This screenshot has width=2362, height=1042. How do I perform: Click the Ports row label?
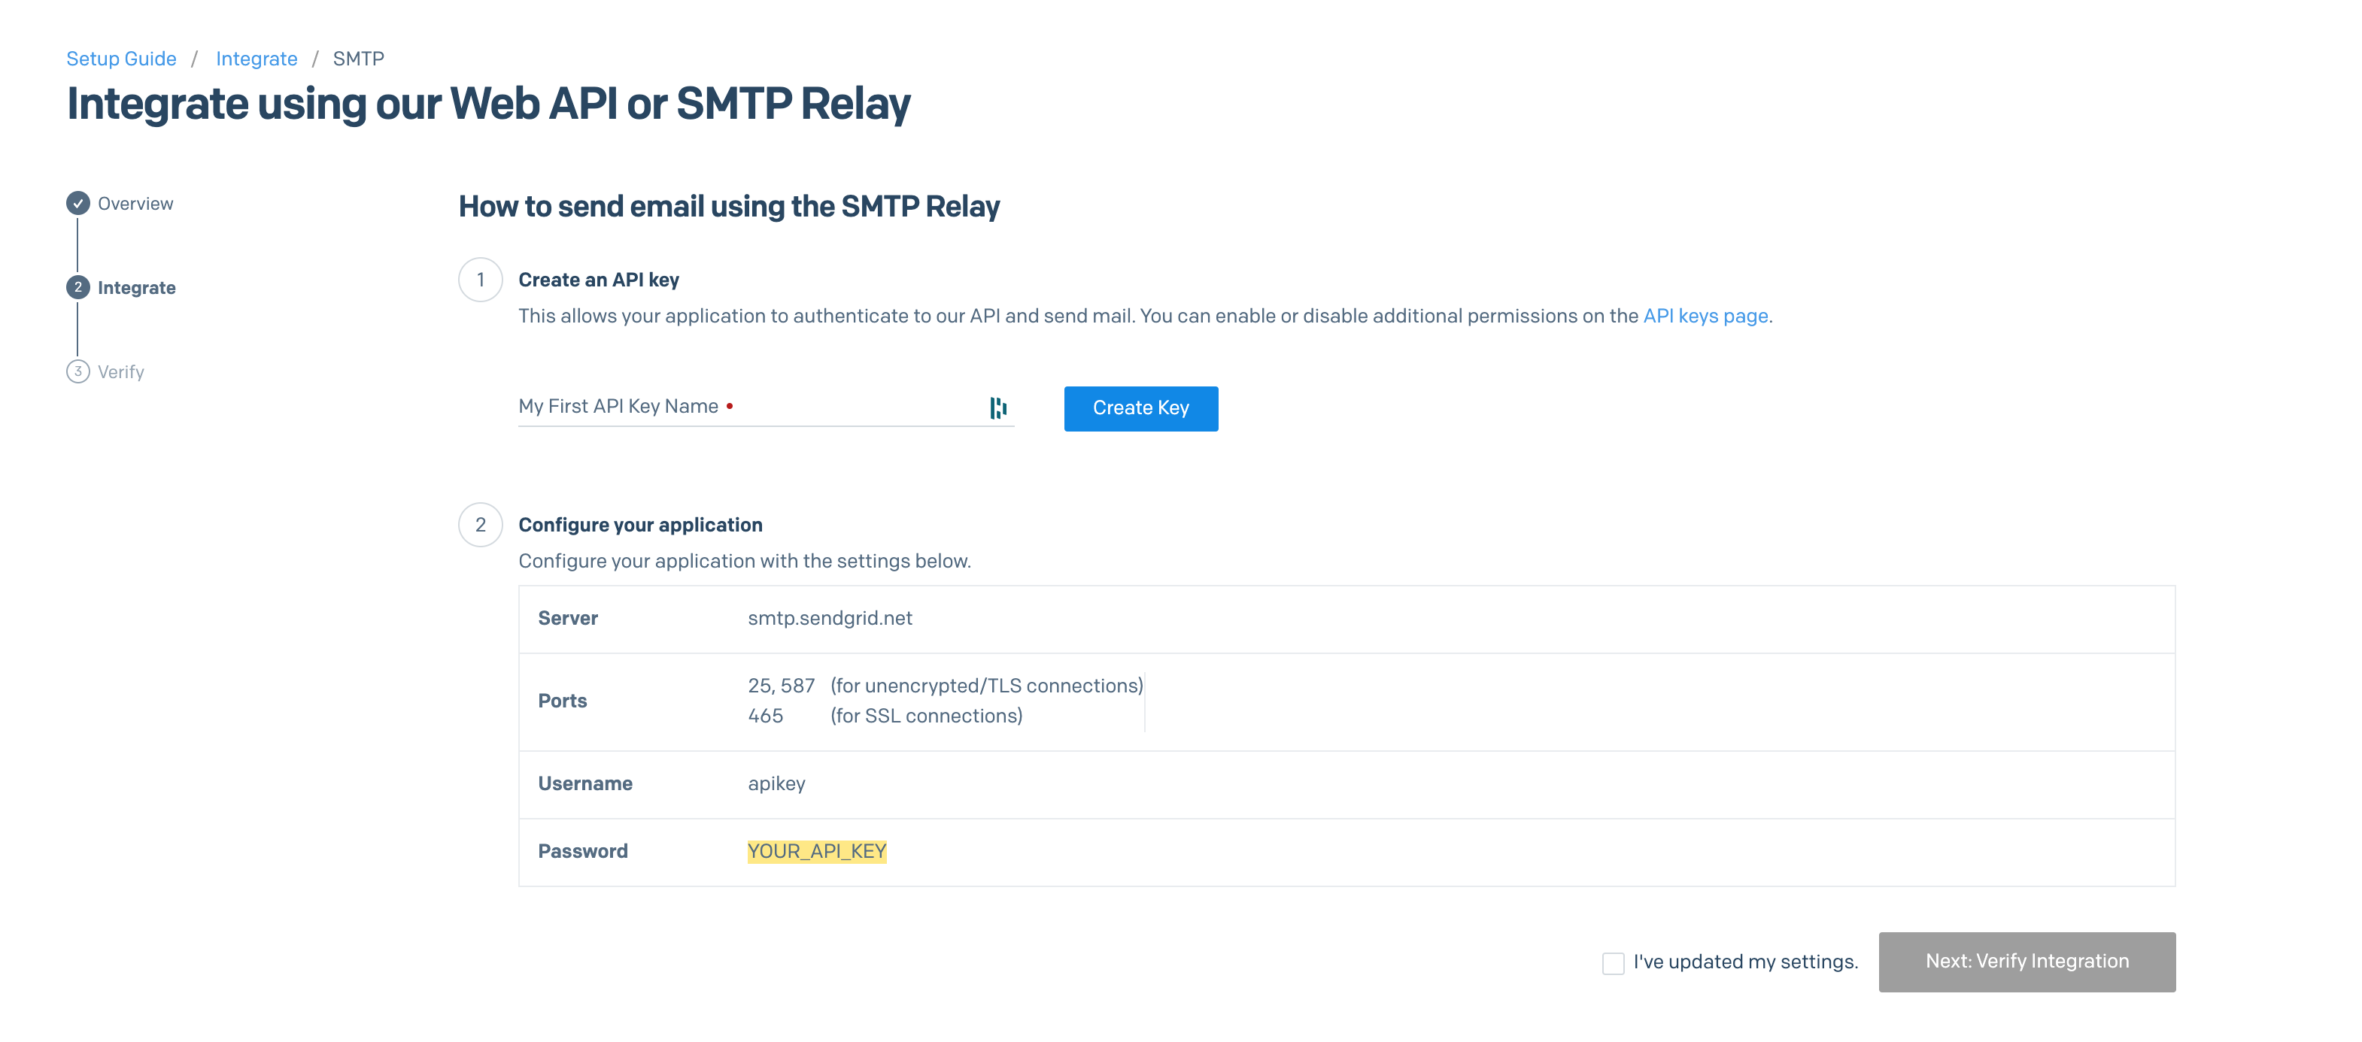pos(562,701)
